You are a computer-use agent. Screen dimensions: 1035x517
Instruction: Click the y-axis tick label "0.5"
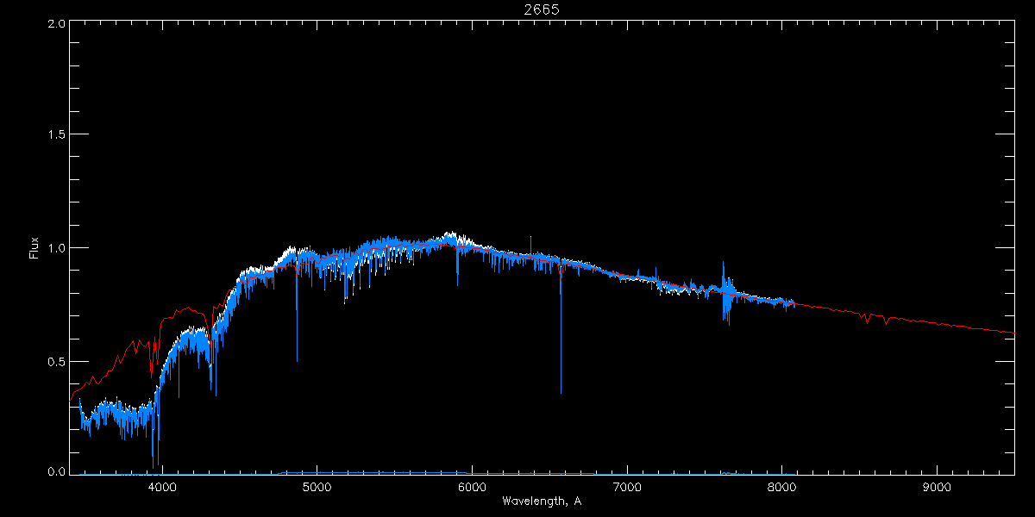[x=56, y=361]
